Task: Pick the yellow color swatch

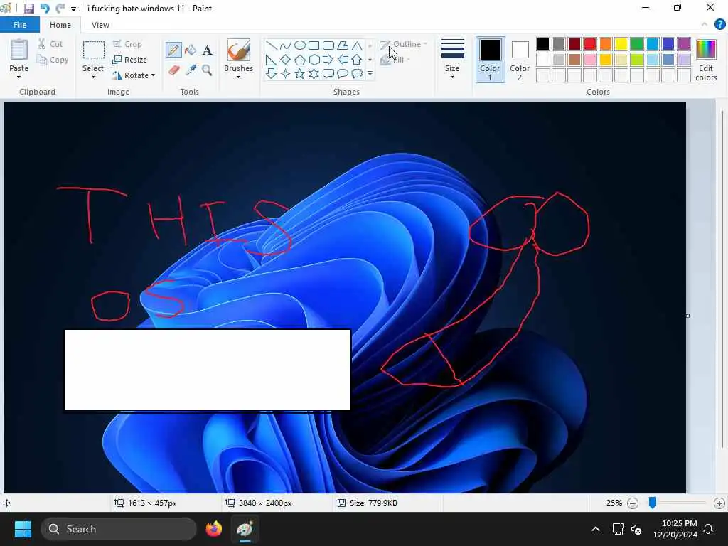Action: pos(621,44)
